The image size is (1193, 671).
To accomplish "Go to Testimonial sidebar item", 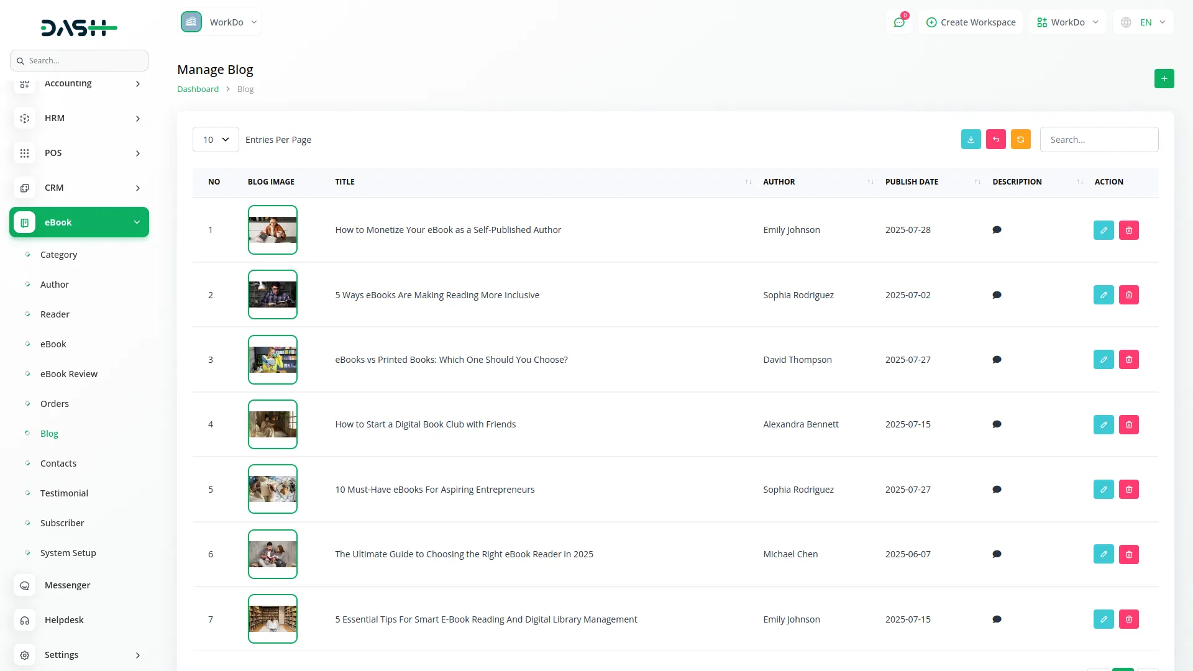I will tap(64, 493).
